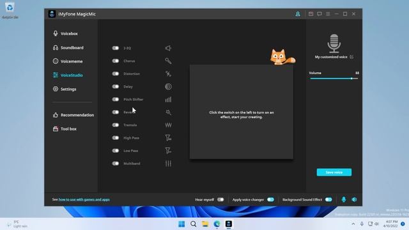Click the orange cat mascot
This screenshot has width=409, height=230.
click(282, 57)
